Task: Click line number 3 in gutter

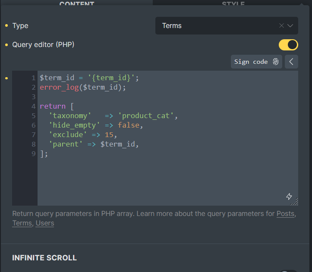Action: [33, 97]
